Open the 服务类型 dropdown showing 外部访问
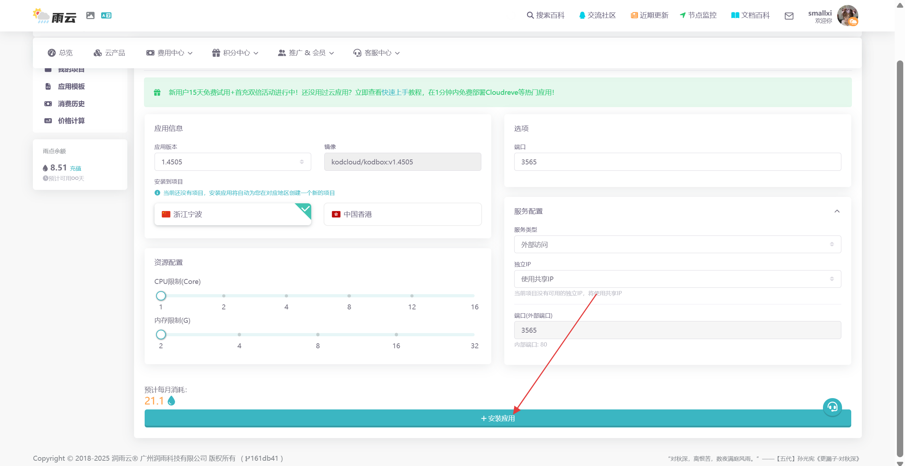The image size is (905, 466). click(x=677, y=245)
